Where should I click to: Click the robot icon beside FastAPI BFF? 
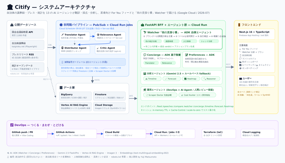(142, 25)
